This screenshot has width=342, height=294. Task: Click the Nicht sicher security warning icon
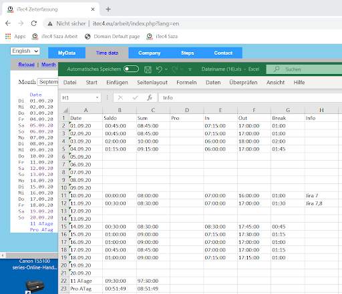point(50,23)
